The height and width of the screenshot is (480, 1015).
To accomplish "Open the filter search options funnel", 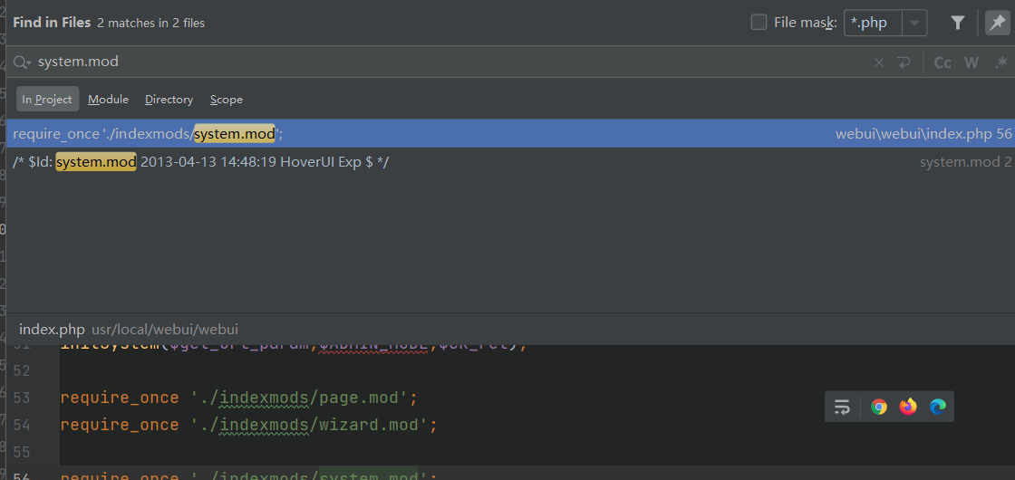I will click(x=958, y=23).
